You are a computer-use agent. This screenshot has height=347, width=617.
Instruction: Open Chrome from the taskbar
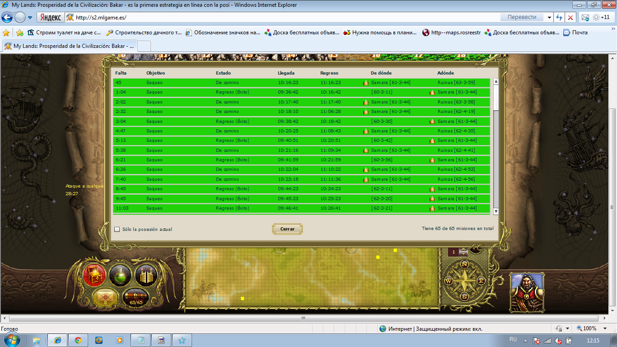(78, 340)
